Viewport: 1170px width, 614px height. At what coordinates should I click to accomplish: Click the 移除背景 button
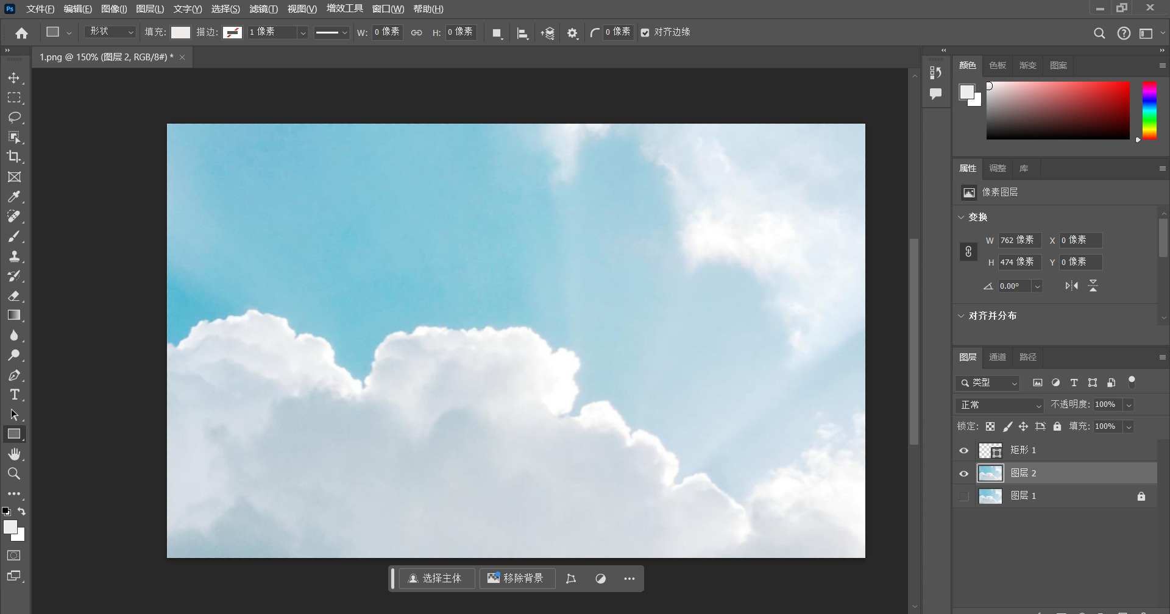click(516, 579)
